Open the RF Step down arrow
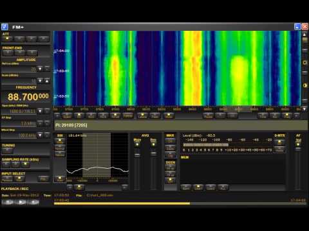The width and height of the screenshot is (309, 231). click(40, 123)
